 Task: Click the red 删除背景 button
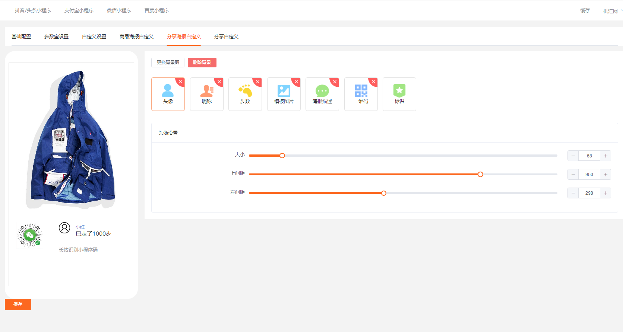(x=202, y=63)
